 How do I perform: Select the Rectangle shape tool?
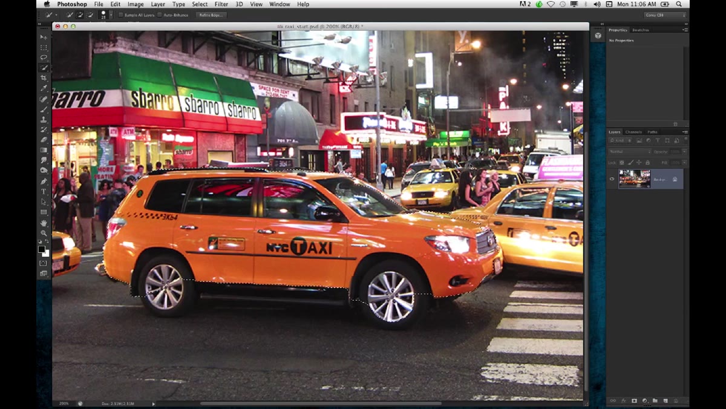click(x=44, y=212)
